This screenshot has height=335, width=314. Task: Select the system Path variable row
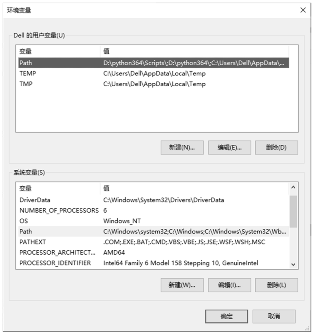[x=154, y=231]
